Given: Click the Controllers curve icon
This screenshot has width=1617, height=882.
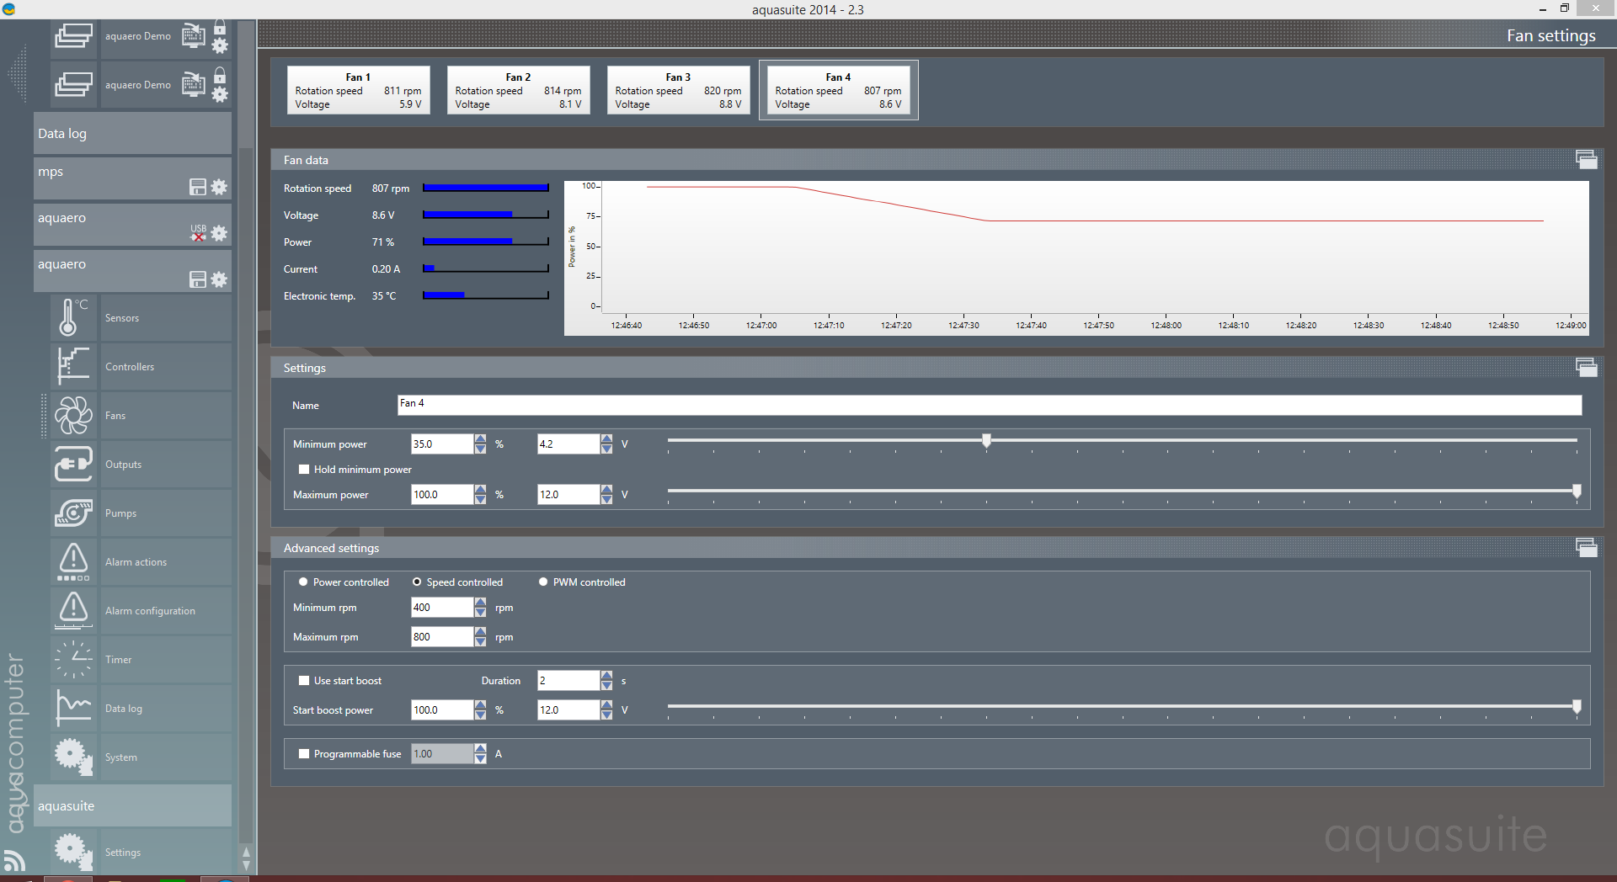Looking at the screenshot, I should coord(73,367).
